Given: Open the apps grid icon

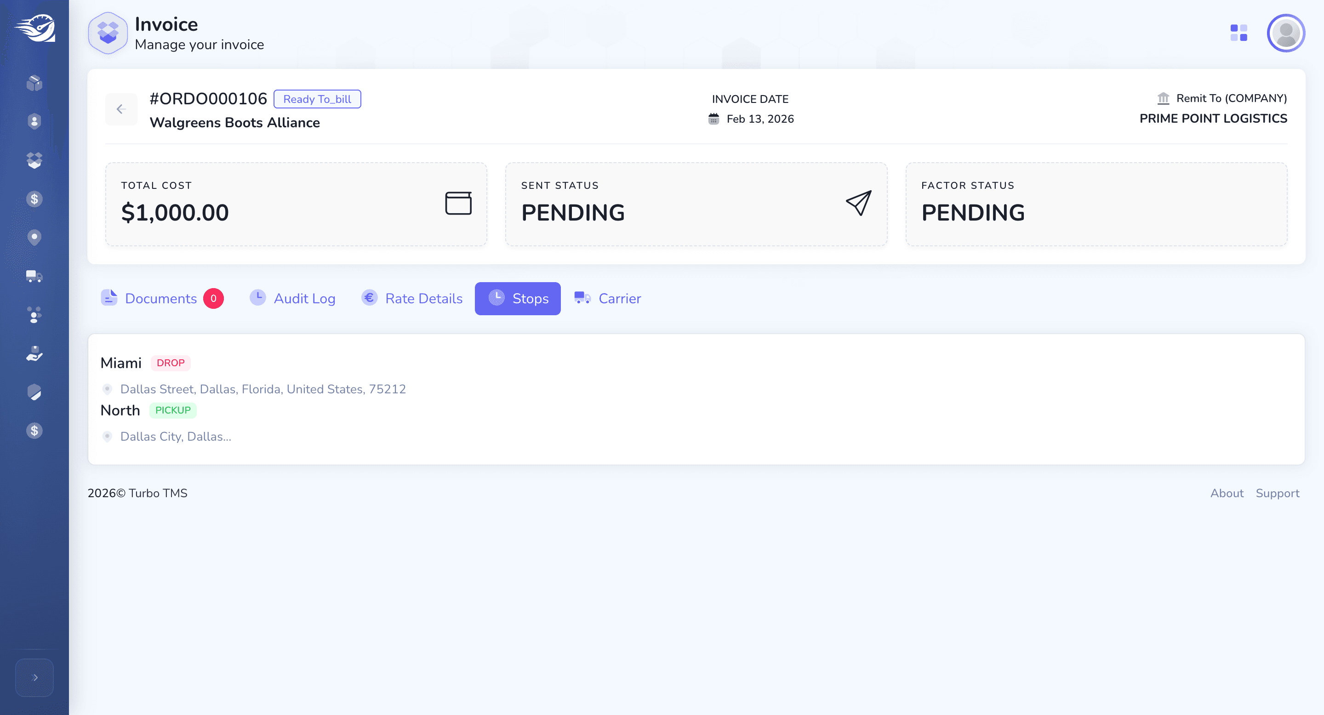Looking at the screenshot, I should tap(1238, 33).
